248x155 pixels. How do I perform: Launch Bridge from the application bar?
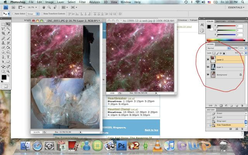(x=13, y=7)
